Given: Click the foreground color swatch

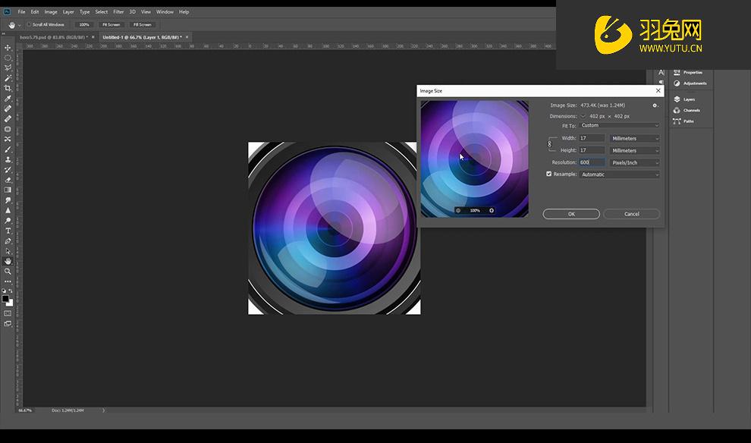Looking at the screenshot, I should pyautogui.click(x=6, y=298).
